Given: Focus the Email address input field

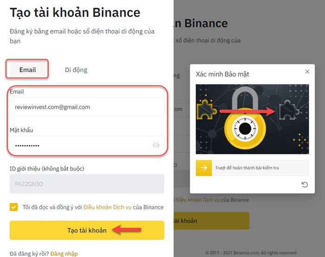Looking at the screenshot, I should pos(87,107).
